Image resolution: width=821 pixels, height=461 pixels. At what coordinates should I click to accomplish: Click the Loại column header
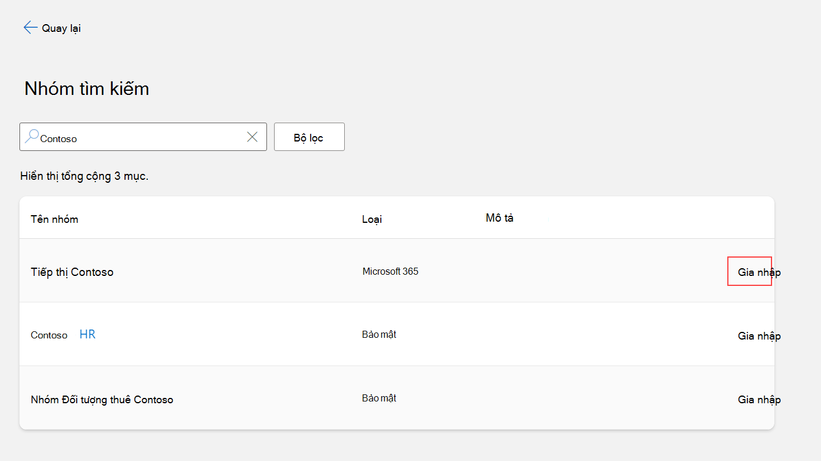point(372,219)
